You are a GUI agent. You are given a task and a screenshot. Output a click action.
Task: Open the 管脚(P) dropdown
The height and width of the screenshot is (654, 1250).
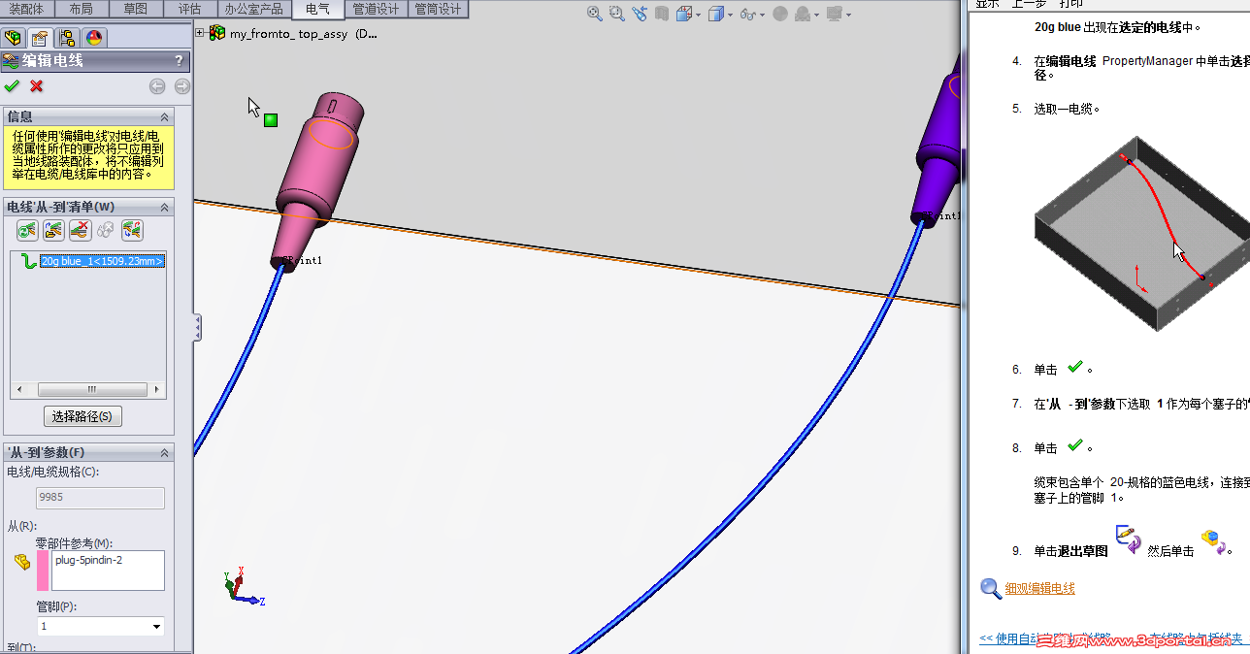(x=156, y=627)
